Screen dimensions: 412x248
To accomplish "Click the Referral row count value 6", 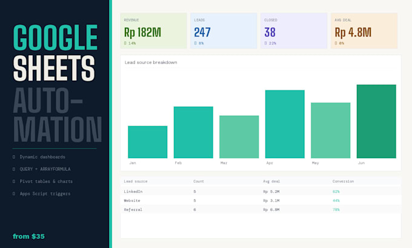I will 194,210.
